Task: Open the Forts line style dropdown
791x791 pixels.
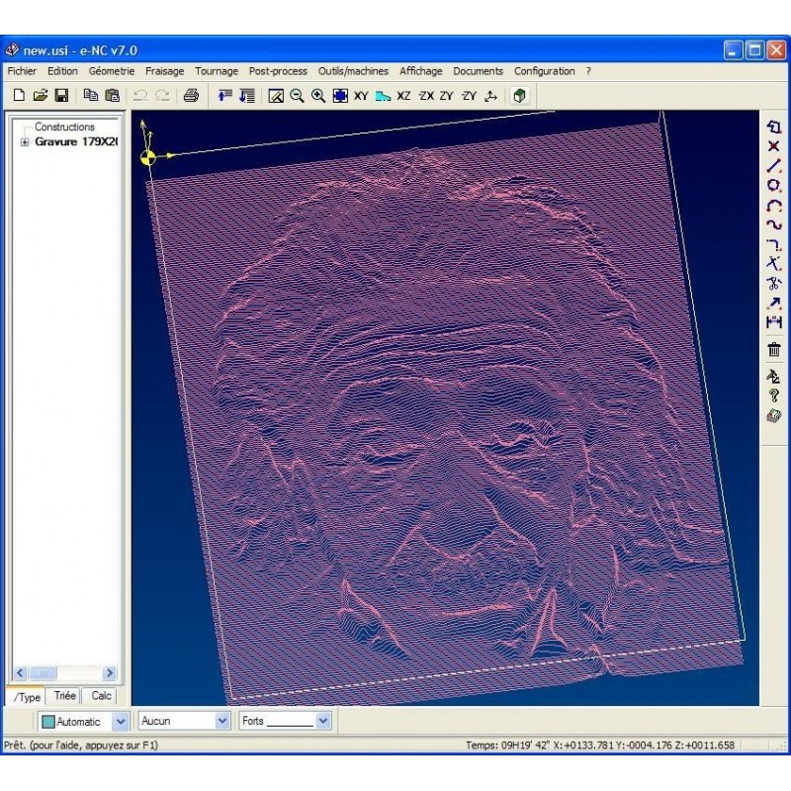Action: pos(322,721)
